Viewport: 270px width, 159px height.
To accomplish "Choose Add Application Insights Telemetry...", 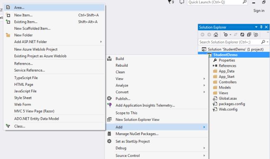I will pos(157,106).
